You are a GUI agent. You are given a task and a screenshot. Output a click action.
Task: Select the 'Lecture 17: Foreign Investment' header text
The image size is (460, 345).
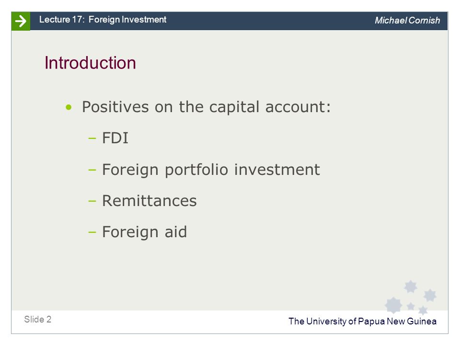pyautogui.click(x=103, y=19)
